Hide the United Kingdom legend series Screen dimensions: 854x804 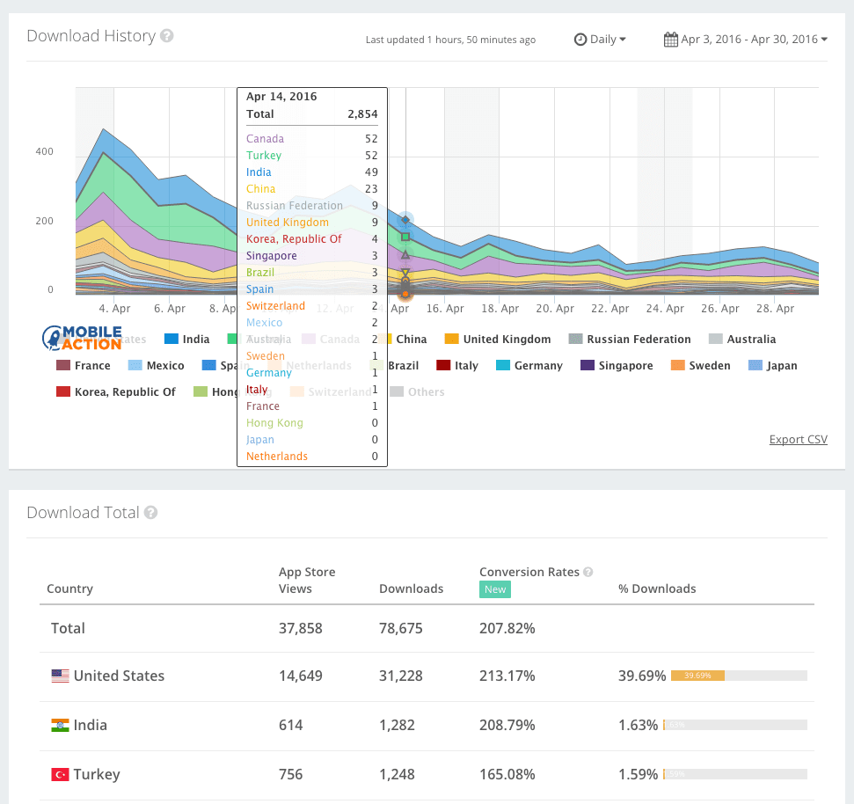point(497,340)
